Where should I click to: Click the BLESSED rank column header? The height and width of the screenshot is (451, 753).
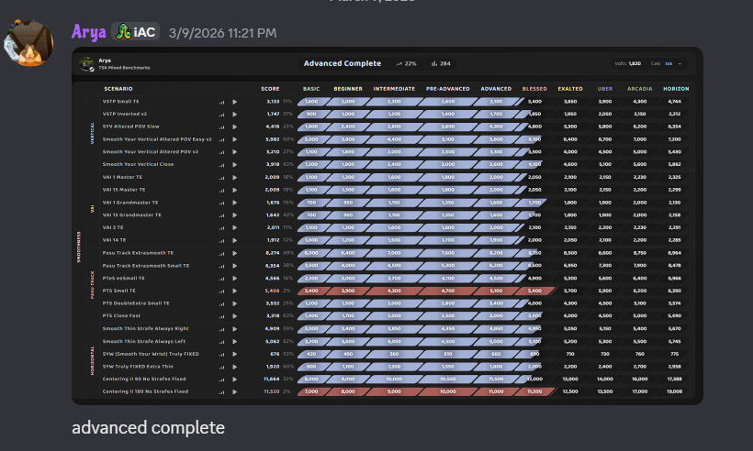(x=534, y=89)
